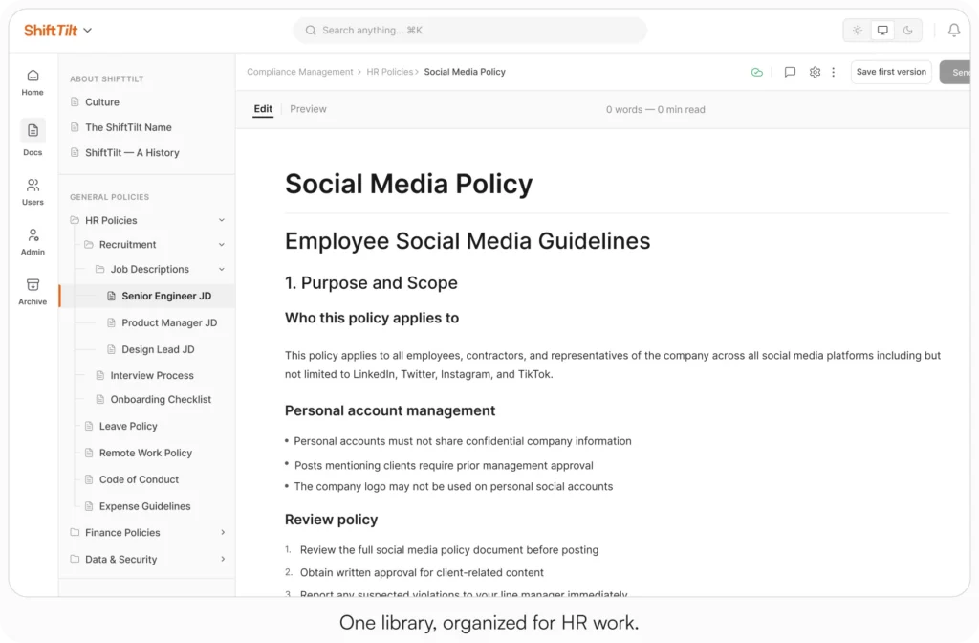Open the Docs section in sidebar
Screen dimensions: 979x643
33,138
